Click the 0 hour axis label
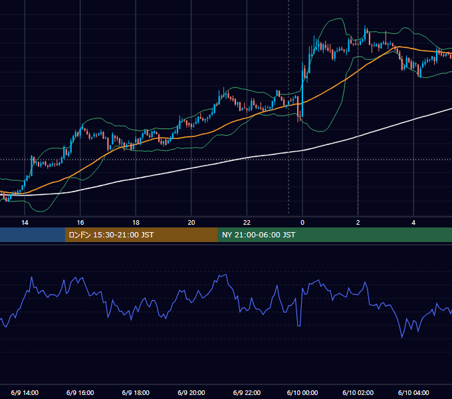Image resolution: width=452 pixels, height=399 pixels. point(302,223)
